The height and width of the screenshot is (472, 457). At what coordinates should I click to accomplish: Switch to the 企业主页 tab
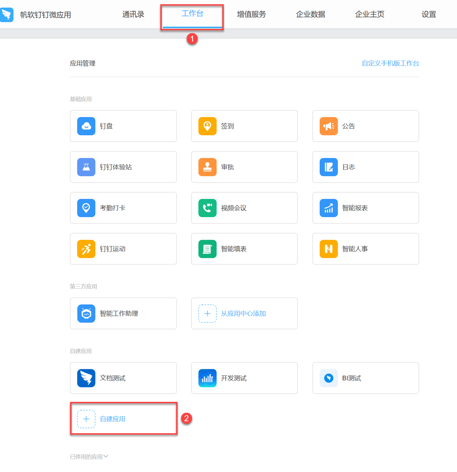(x=370, y=14)
